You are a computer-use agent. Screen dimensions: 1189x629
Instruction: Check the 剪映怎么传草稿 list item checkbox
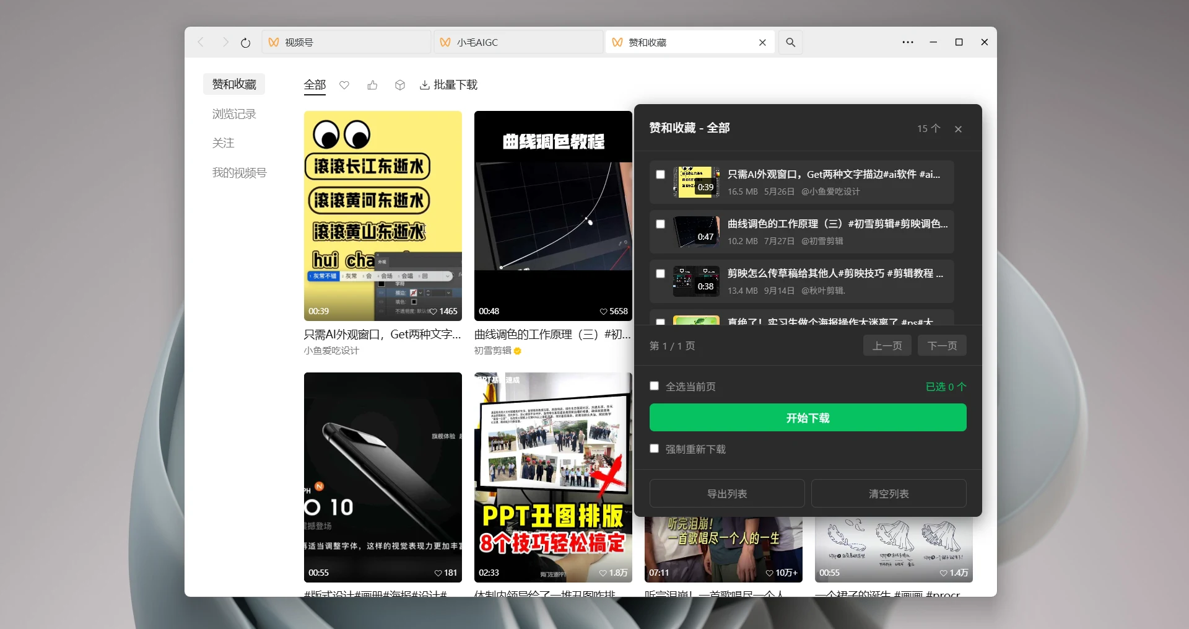(660, 273)
